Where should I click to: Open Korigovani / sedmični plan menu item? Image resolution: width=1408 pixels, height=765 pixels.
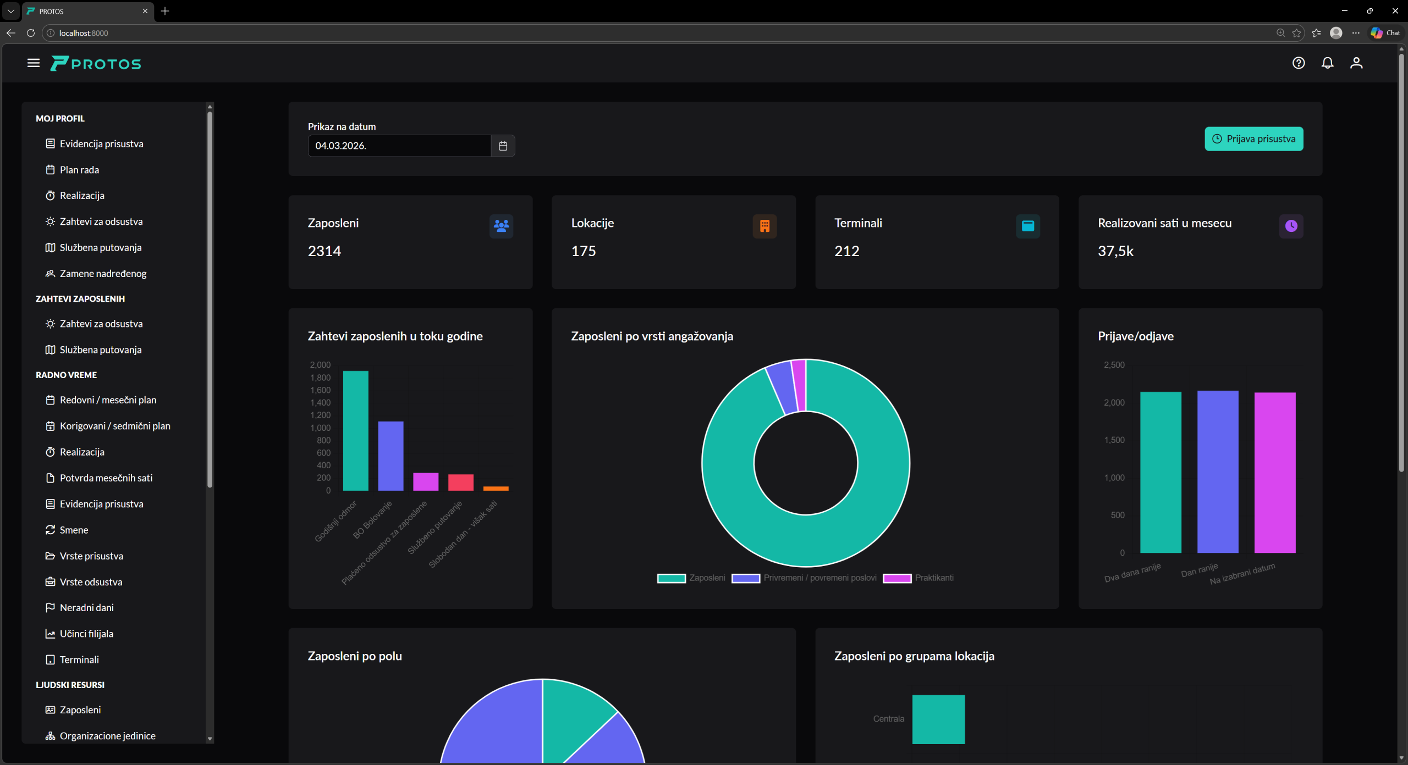(114, 426)
